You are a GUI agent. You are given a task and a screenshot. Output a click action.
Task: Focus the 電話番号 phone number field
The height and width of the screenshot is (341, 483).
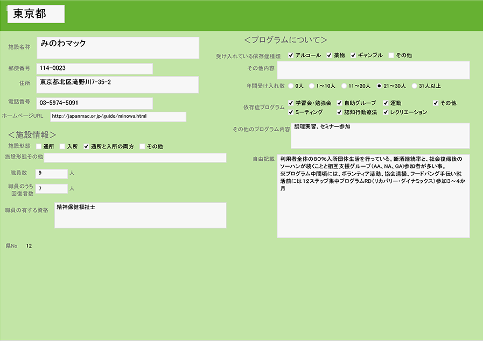point(94,103)
